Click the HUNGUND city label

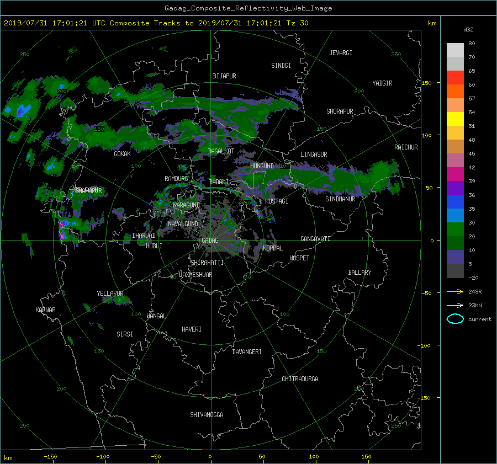pyautogui.click(x=262, y=166)
